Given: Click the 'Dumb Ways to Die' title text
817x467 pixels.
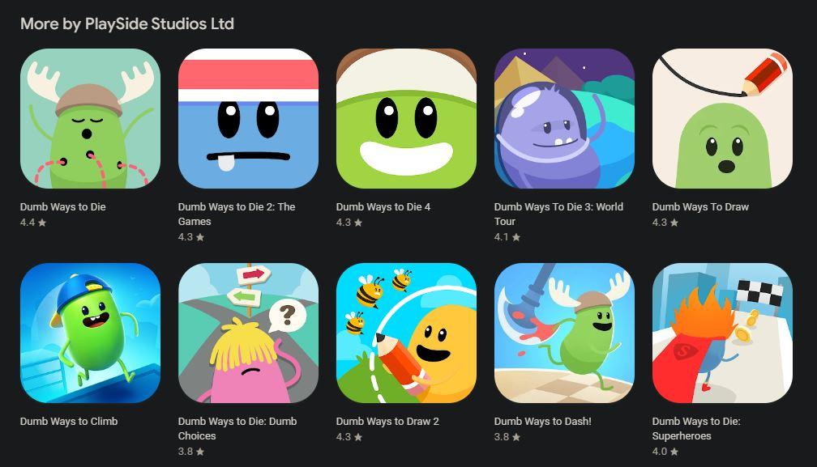Looking at the screenshot, I should (63, 207).
